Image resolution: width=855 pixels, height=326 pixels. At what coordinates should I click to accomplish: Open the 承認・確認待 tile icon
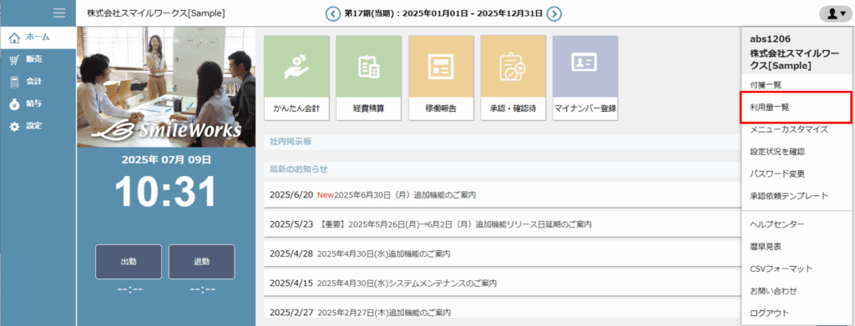513,67
